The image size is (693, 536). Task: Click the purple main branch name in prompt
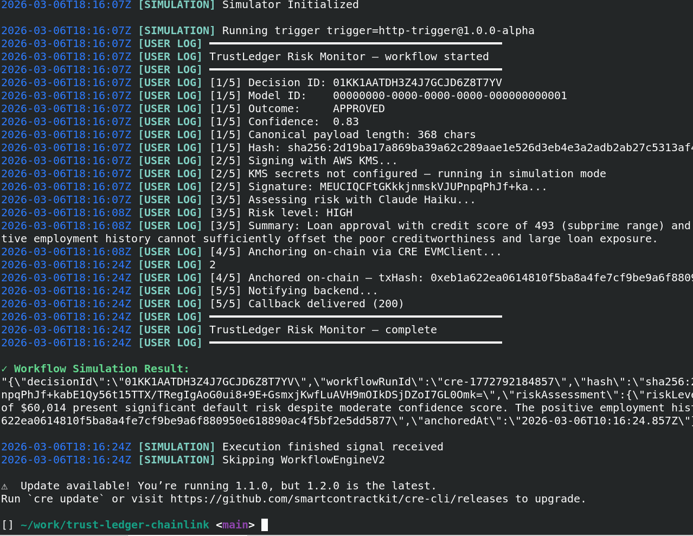pyautogui.click(x=235, y=525)
